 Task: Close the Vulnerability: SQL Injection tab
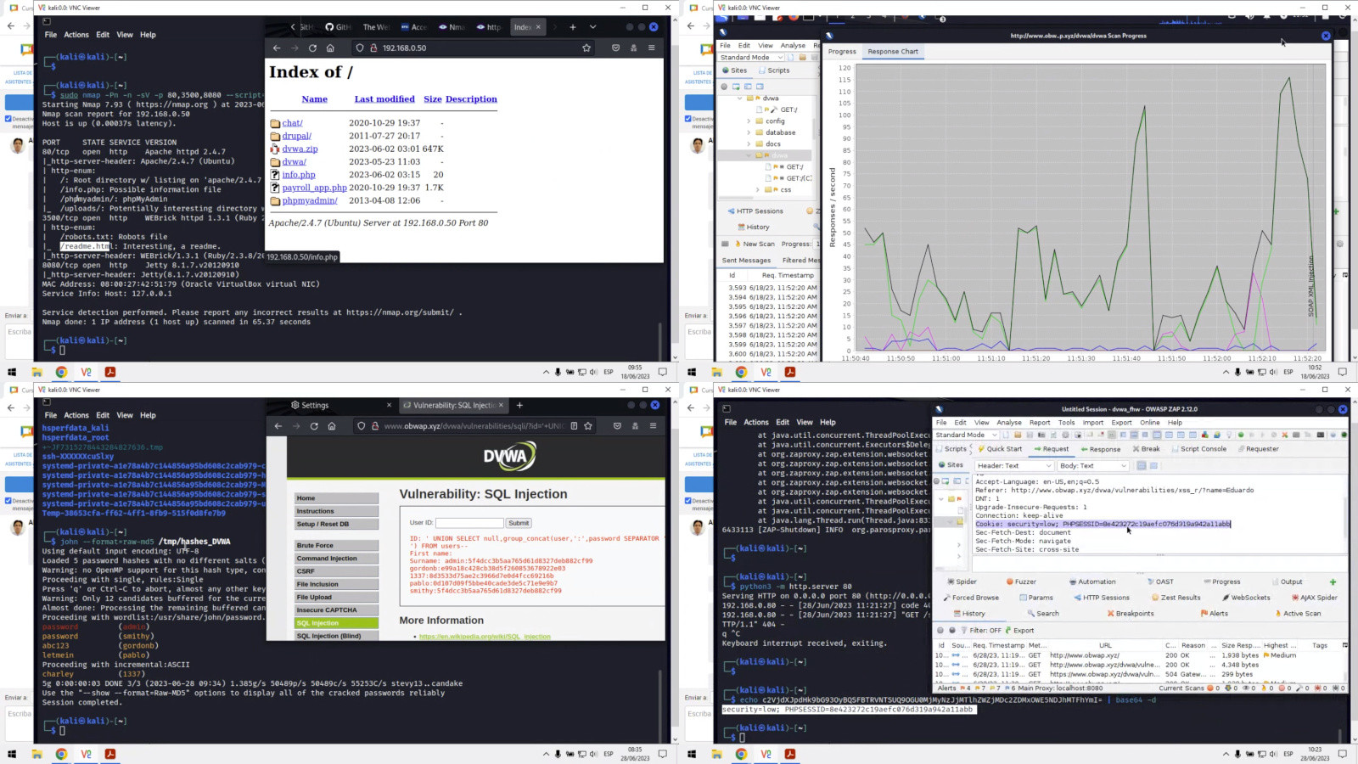click(502, 406)
